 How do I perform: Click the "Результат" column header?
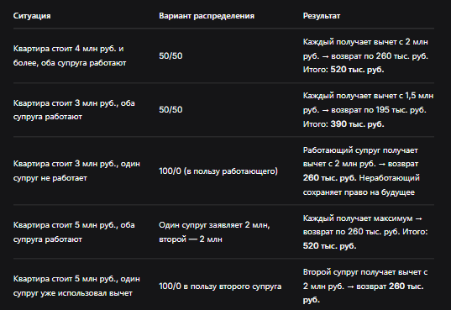(322, 16)
